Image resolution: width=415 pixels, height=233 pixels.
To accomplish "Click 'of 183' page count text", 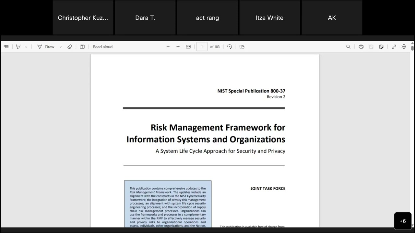I will 215,47.
